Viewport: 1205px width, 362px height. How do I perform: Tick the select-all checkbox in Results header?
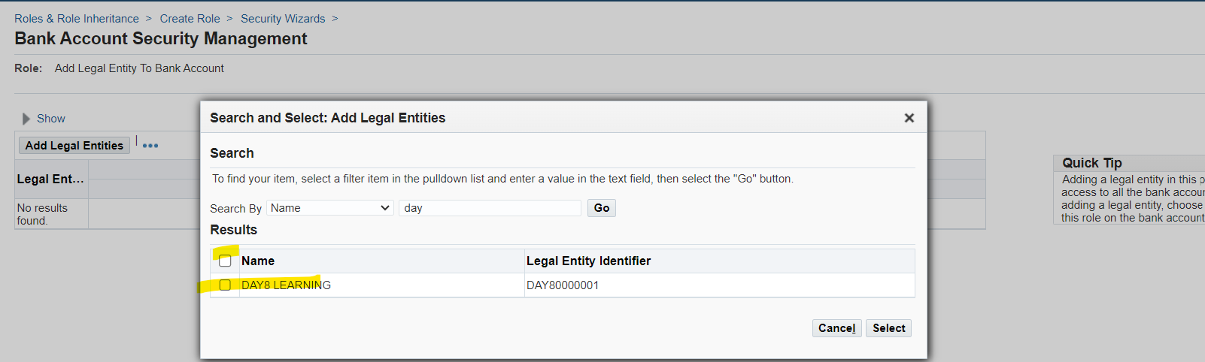point(225,261)
